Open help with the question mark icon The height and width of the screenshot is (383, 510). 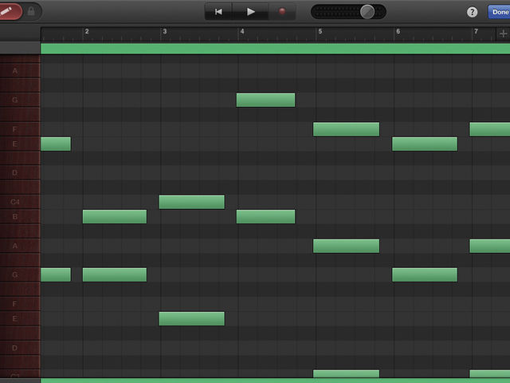472,12
